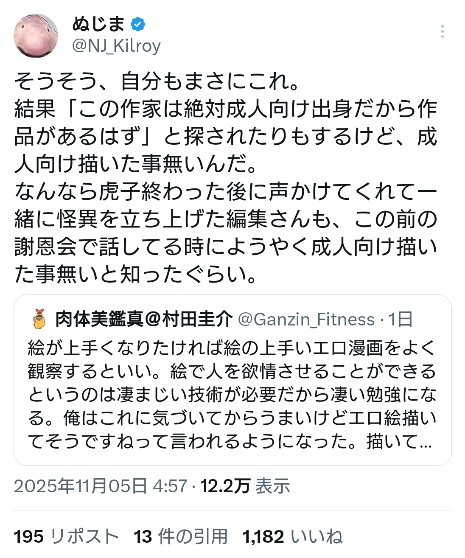Expand the truncated quoted tweet ellipsis

(424, 442)
